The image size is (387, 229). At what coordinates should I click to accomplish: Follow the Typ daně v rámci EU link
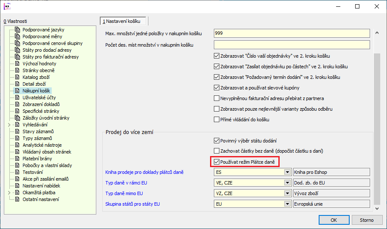(x=126, y=183)
